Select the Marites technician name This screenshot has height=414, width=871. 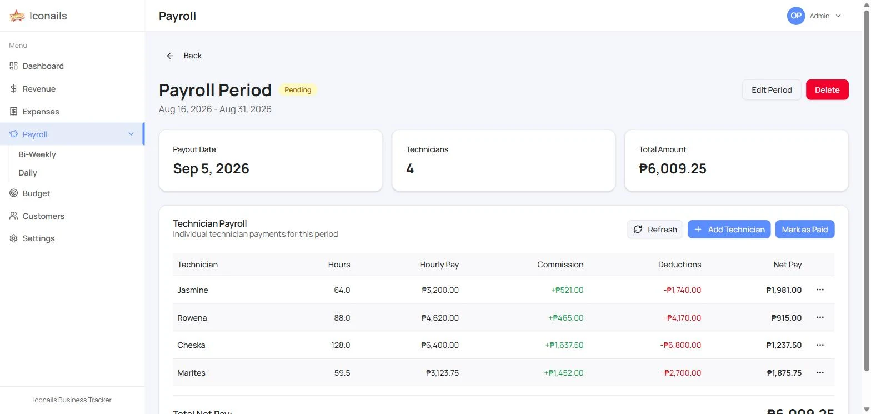pyautogui.click(x=192, y=373)
